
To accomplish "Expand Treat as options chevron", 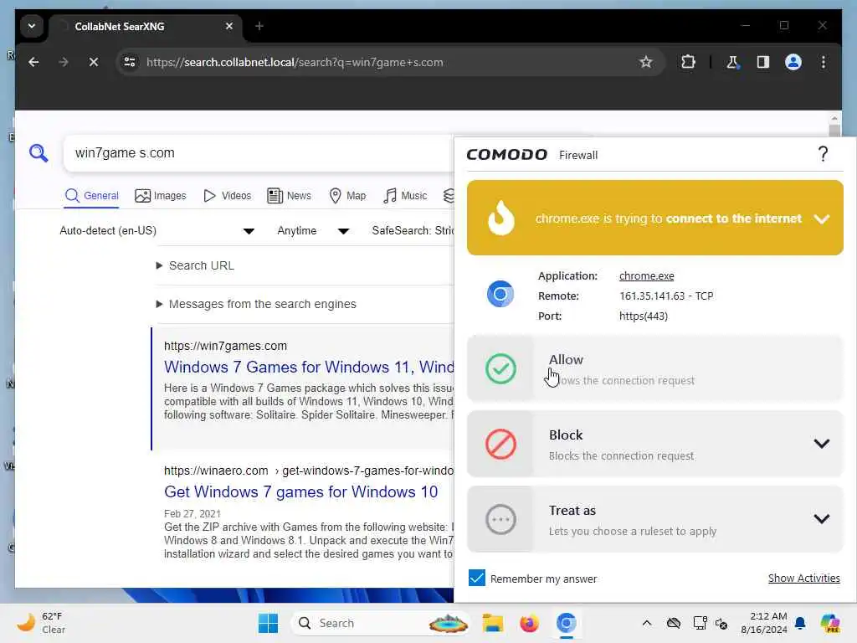I will (822, 519).
